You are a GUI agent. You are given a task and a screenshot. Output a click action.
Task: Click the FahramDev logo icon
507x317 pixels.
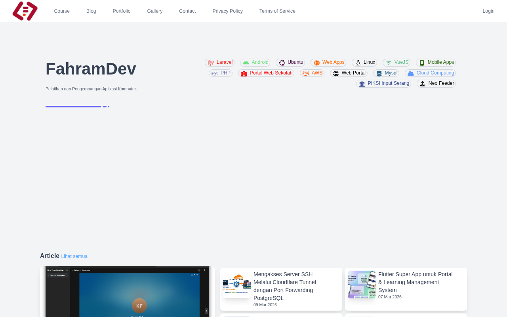click(x=25, y=11)
